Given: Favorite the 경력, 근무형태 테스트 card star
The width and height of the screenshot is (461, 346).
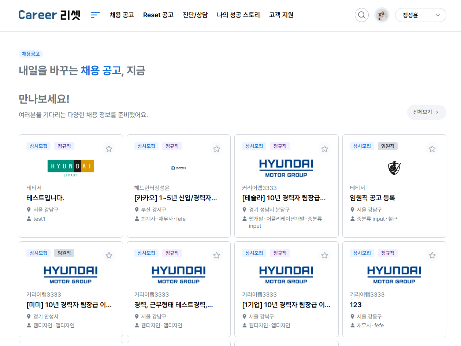Looking at the screenshot, I should (x=216, y=256).
